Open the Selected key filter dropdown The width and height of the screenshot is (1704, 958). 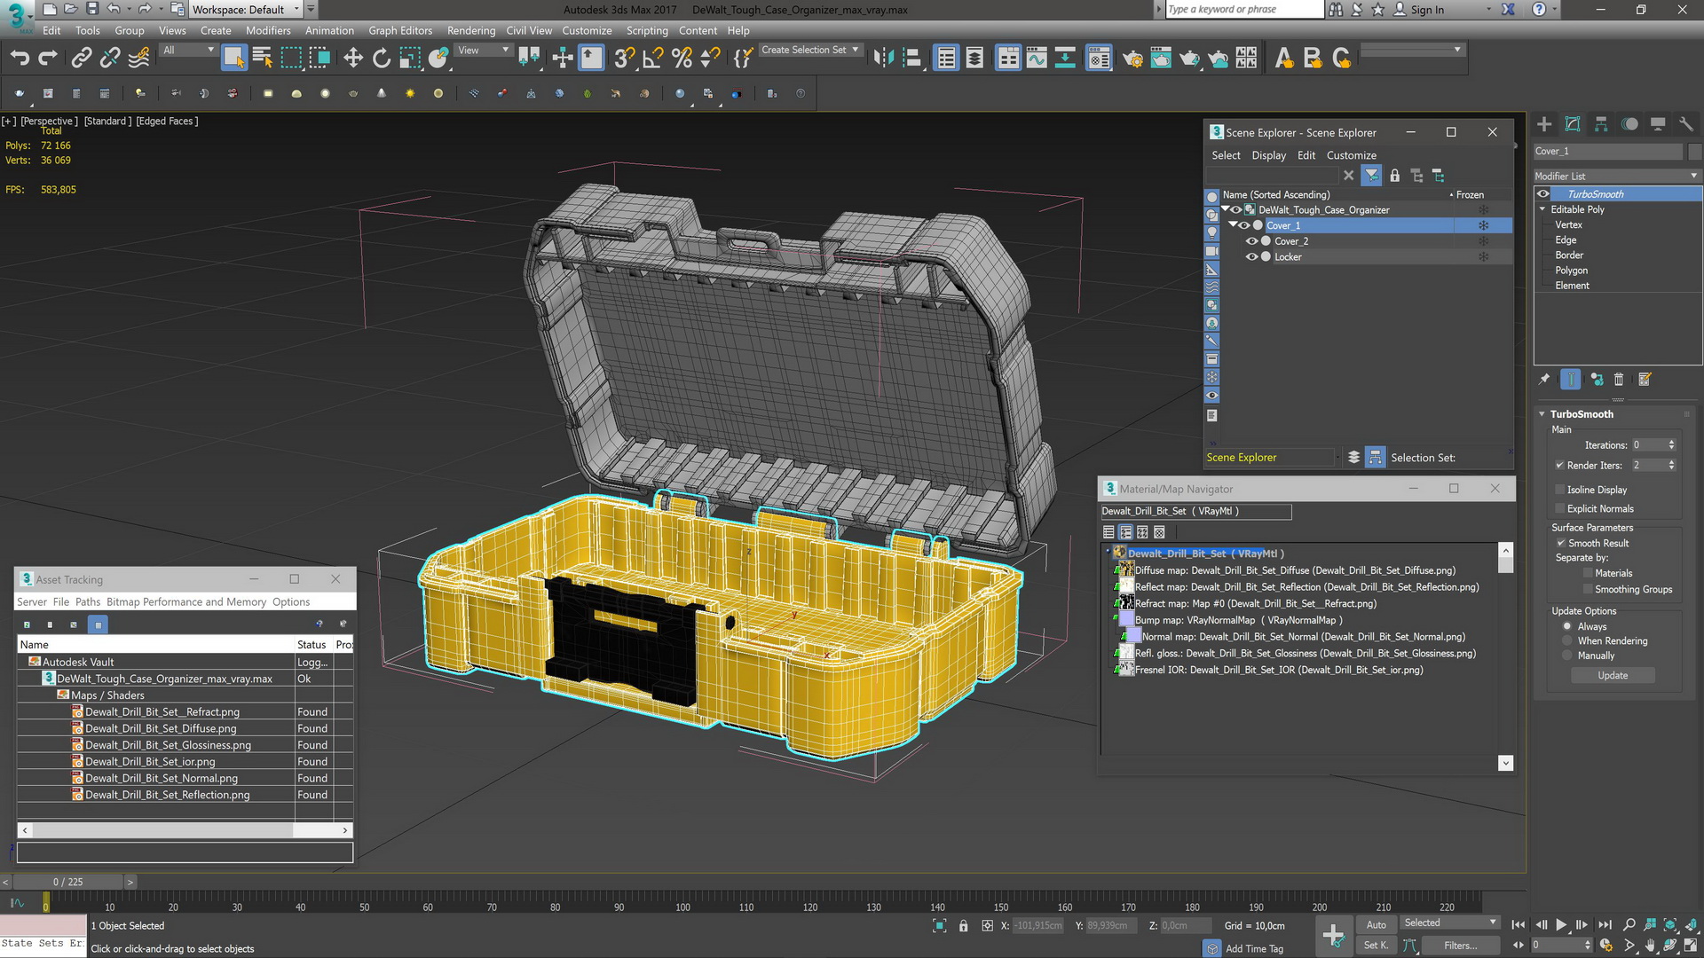tap(1450, 923)
